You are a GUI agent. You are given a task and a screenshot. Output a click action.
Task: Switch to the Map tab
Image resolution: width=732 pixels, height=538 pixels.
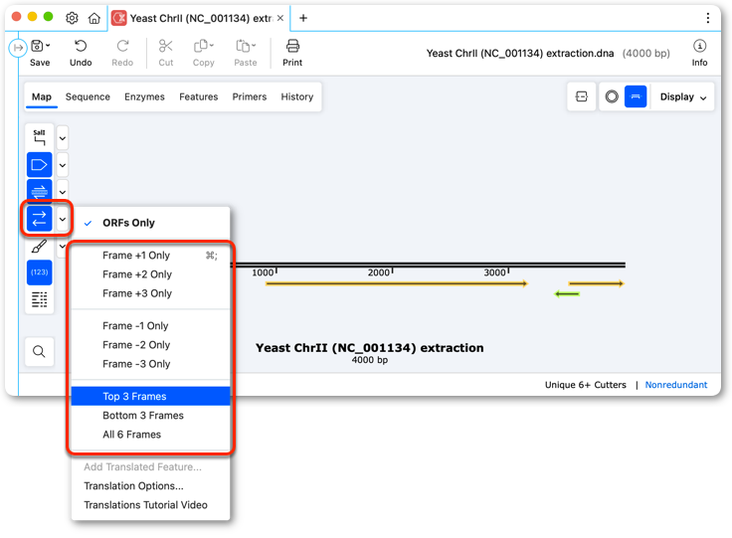[42, 96]
